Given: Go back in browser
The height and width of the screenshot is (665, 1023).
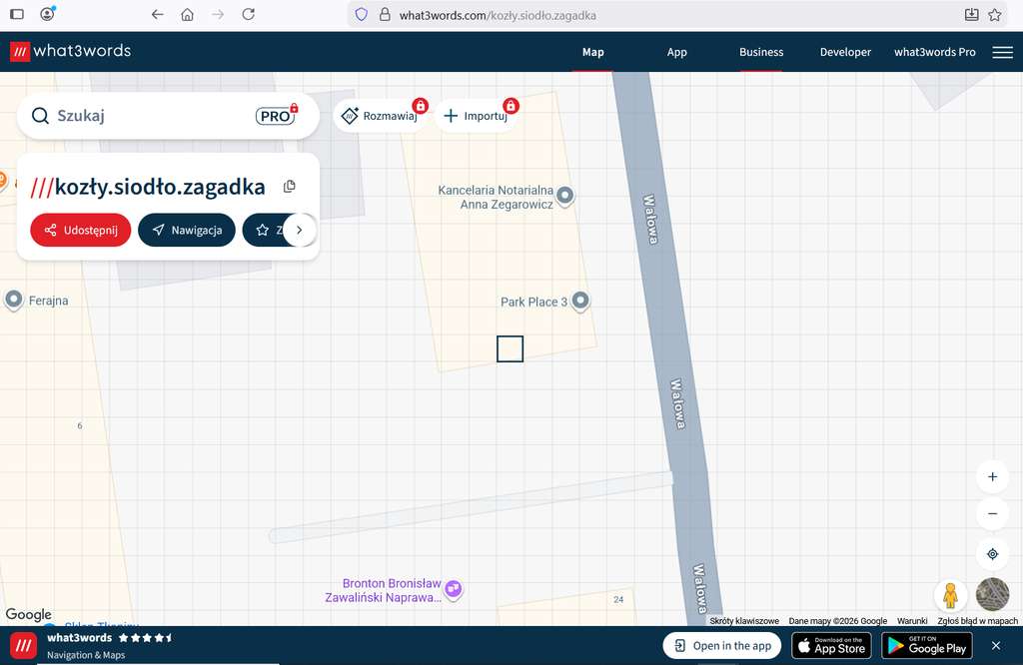Looking at the screenshot, I should [x=157, y=14].
